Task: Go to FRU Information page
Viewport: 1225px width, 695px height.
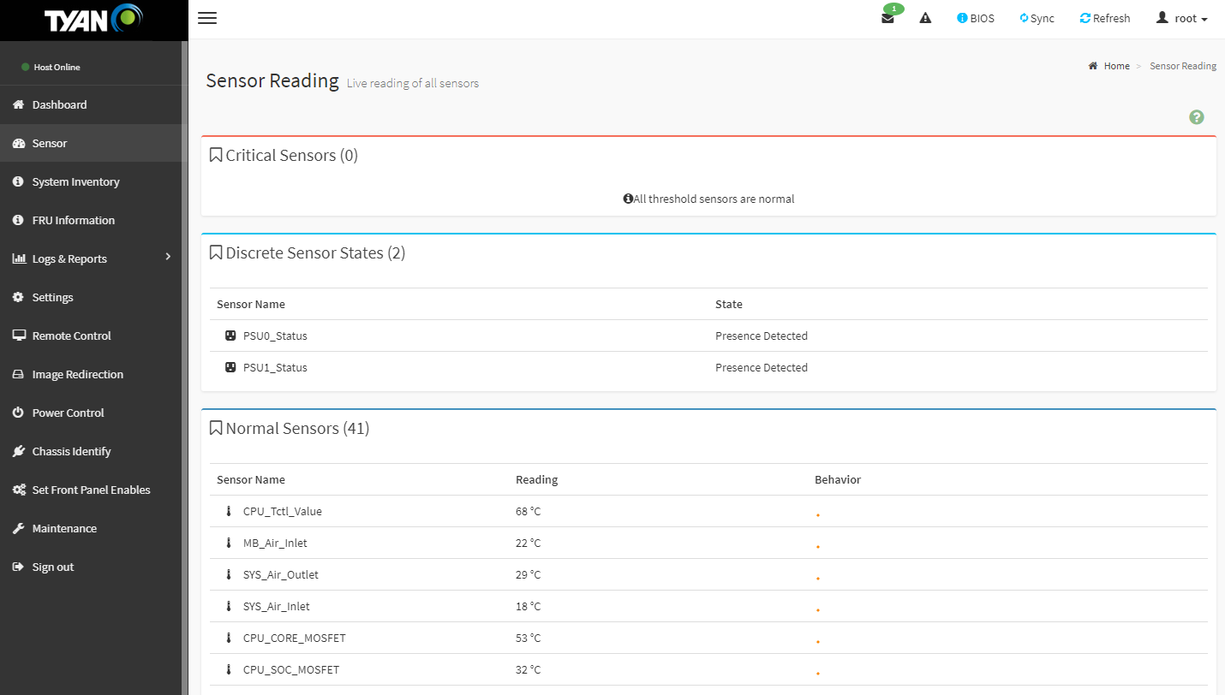Action: click(73, 220)
